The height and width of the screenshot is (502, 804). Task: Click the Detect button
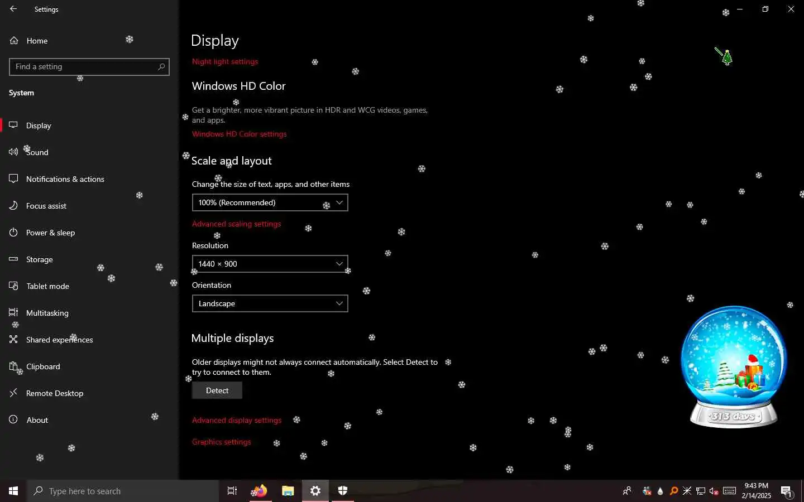pyautogui.click(x=217, y=390)
